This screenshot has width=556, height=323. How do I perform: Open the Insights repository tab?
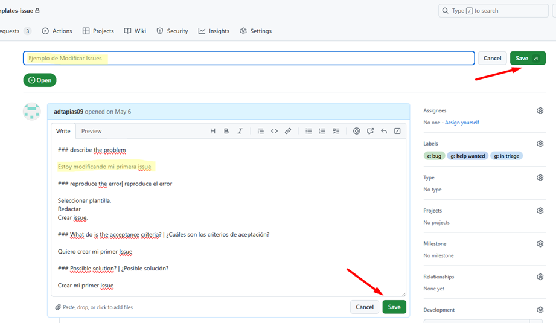click(x=214, y=31)
